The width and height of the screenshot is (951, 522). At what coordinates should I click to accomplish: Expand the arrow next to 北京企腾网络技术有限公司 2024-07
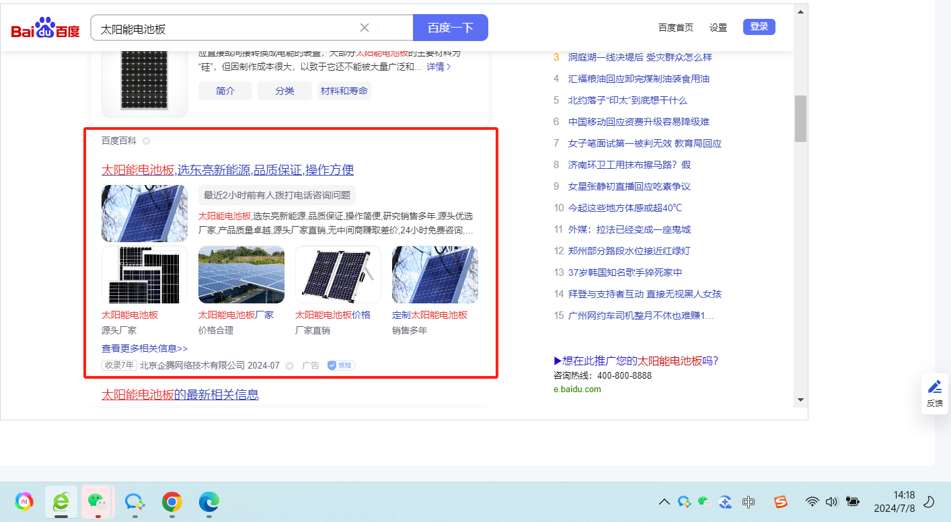[x=290, y=366]
